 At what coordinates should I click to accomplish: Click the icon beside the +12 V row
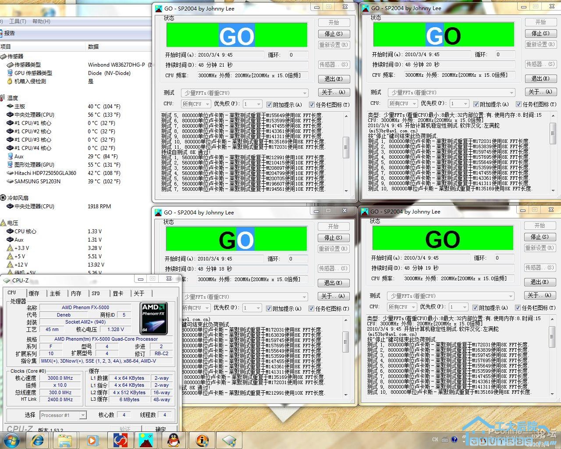click(10, 264)
